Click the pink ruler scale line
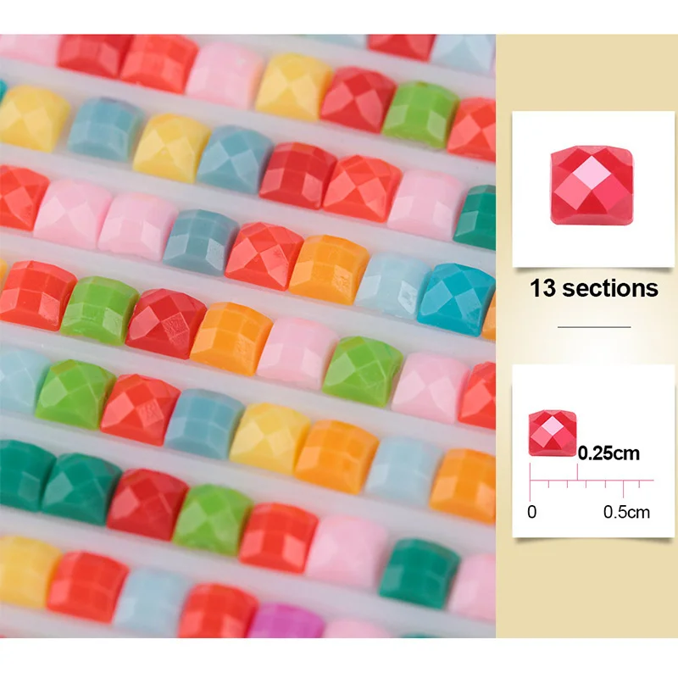Image resolution: width=678 pixels, height=678 pixels. 592,480
